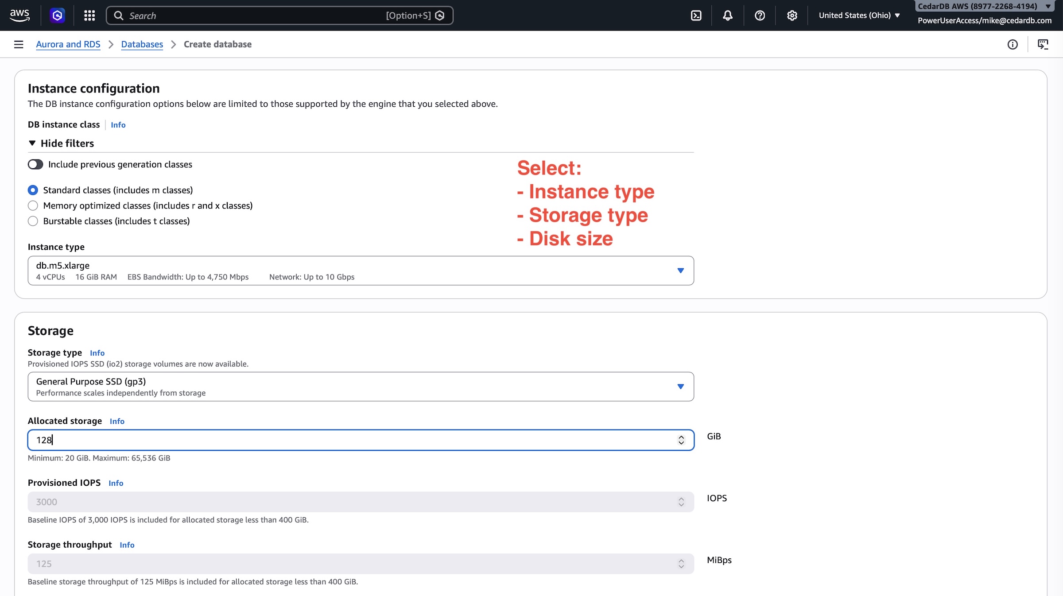This screenshot has height=596, width=1063.
Task: Choose Burstable classes (includes t classes)
Action: 33,221
